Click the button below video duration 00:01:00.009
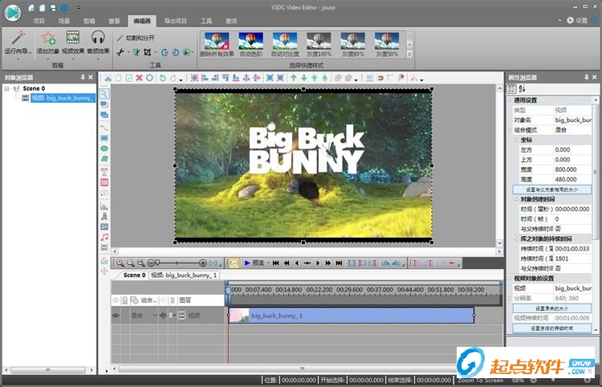602x387 pixels. [551, 328]
